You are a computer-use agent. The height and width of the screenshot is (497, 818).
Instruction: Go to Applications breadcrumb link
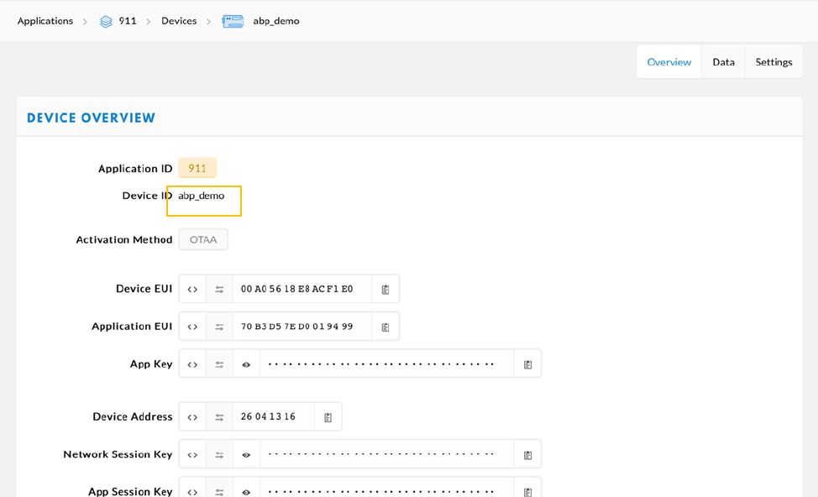pyautogui.click(x=45, y=21)
